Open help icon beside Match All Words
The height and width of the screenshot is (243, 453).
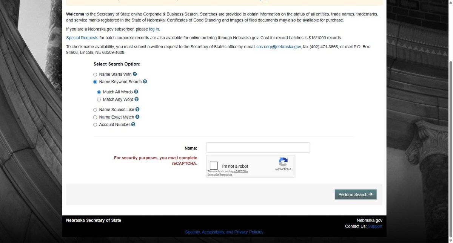(x=136, y=92)
